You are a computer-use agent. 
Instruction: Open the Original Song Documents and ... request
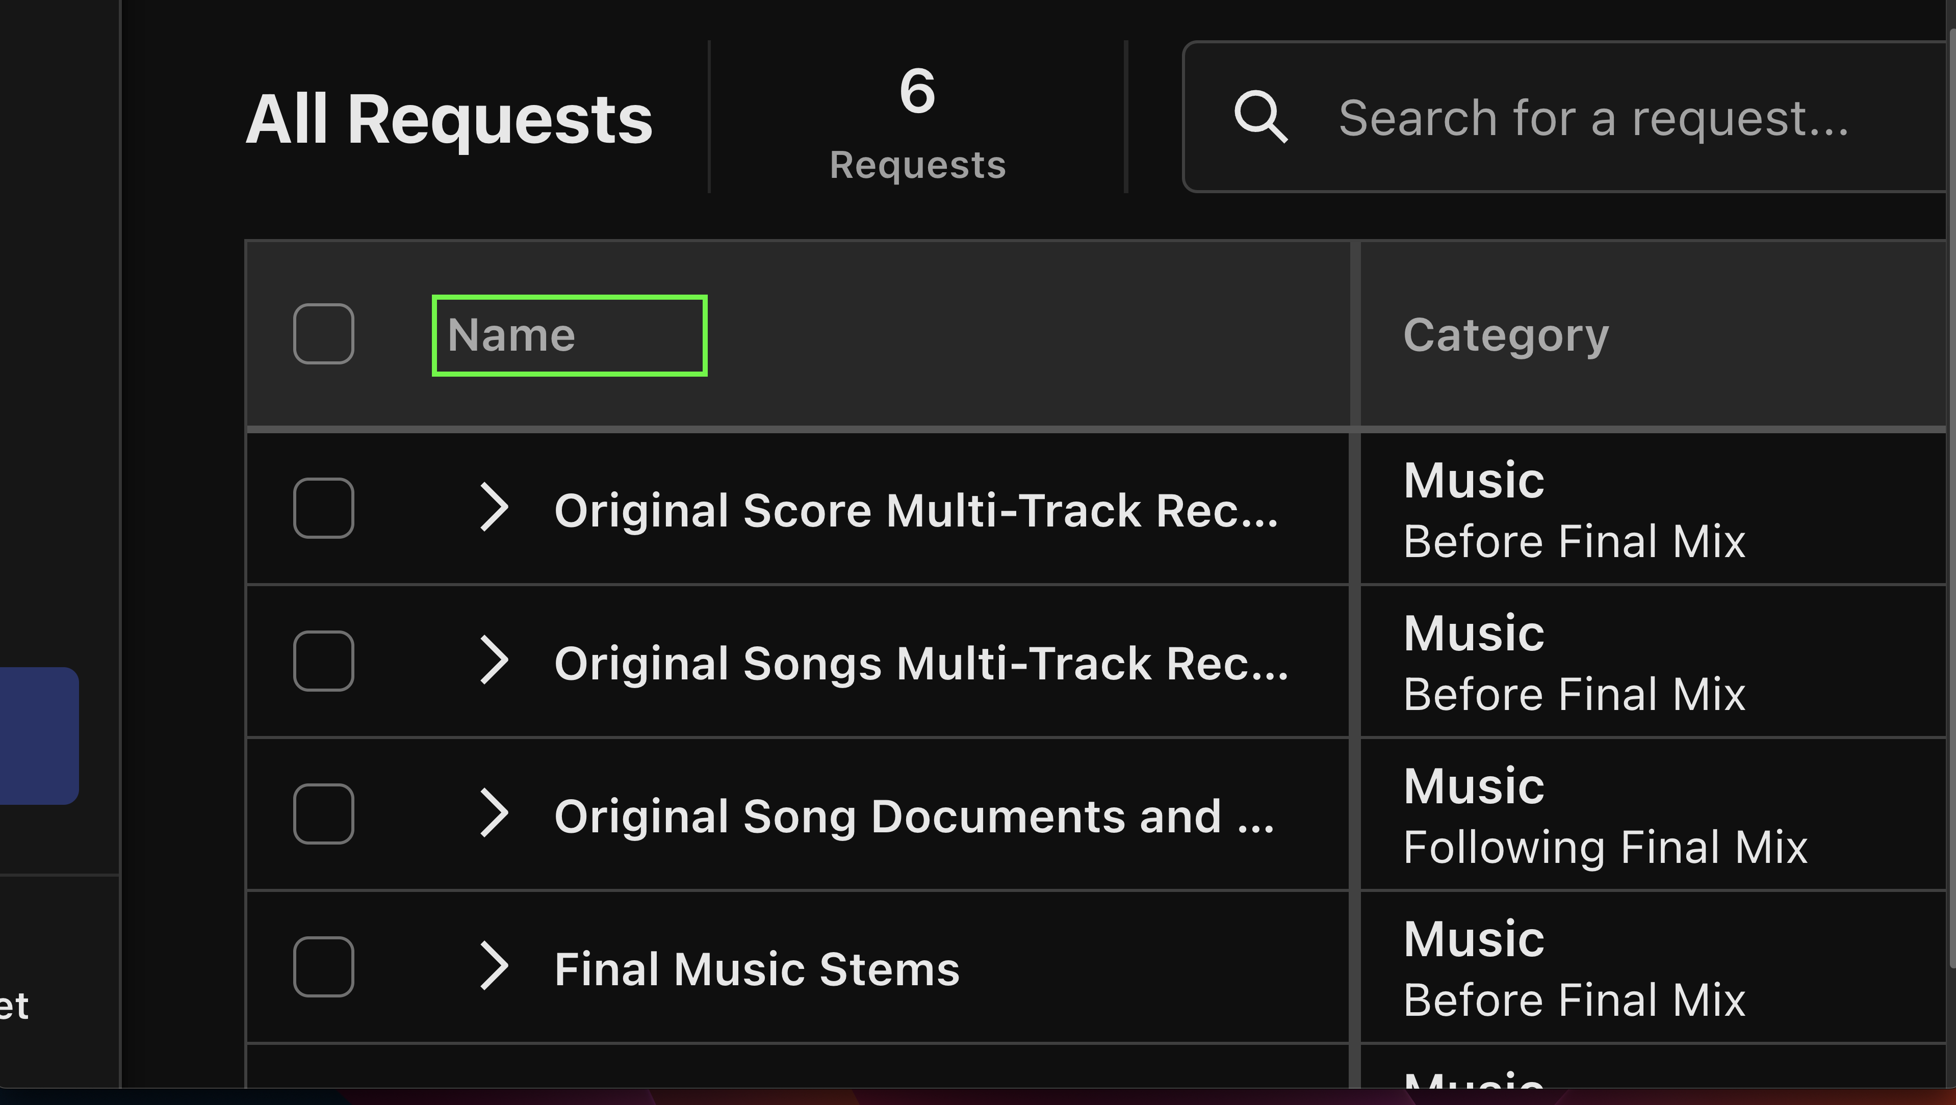coord(914,817)
